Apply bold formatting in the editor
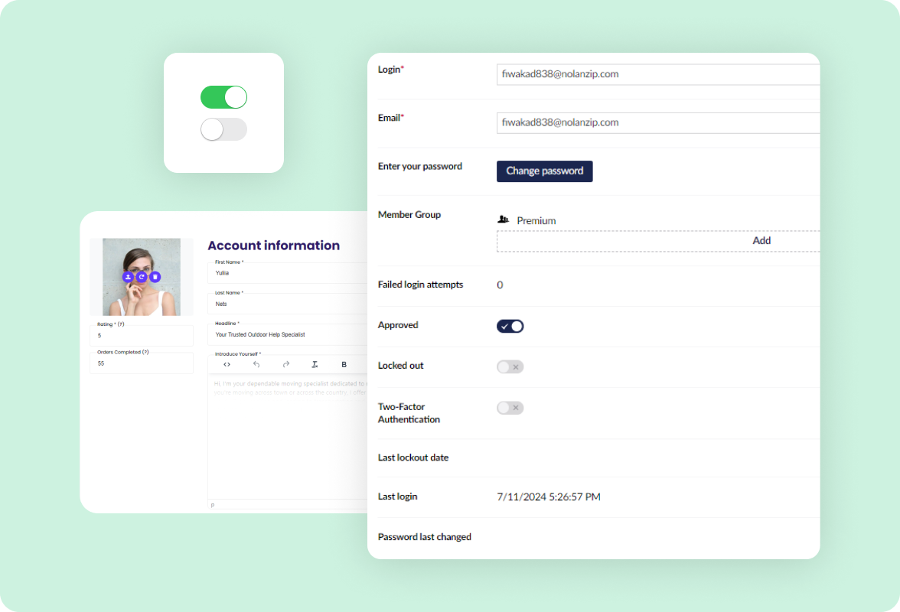The width and height of the screenshot is (900, 612). (344, 364)
